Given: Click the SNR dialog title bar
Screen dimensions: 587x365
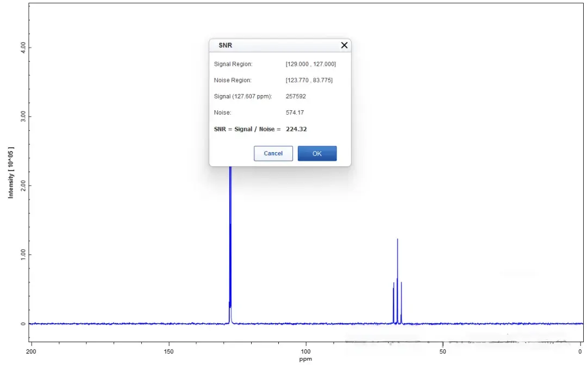Looking at the screenshot, I should (272, 46).
